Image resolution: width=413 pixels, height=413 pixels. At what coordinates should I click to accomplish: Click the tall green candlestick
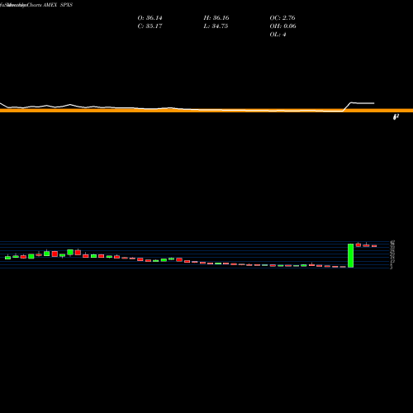click(350, 255)
